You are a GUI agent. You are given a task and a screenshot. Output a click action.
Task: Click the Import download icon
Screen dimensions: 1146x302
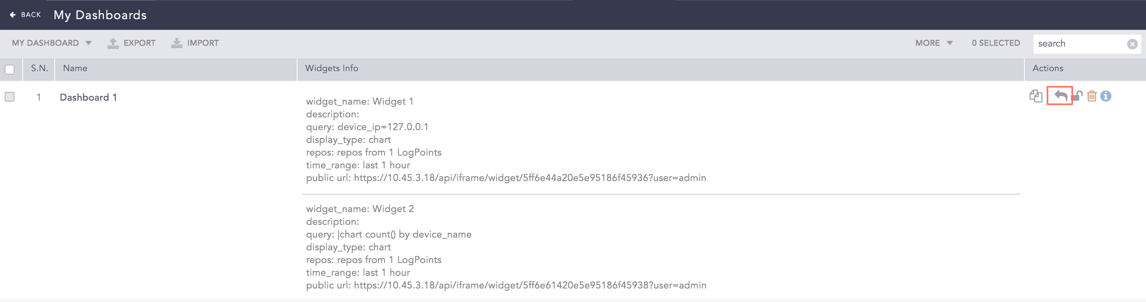(177, 43)
